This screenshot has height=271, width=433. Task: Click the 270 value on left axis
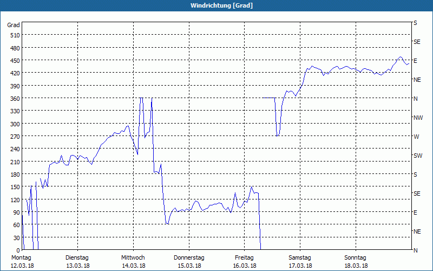(15, 137)
